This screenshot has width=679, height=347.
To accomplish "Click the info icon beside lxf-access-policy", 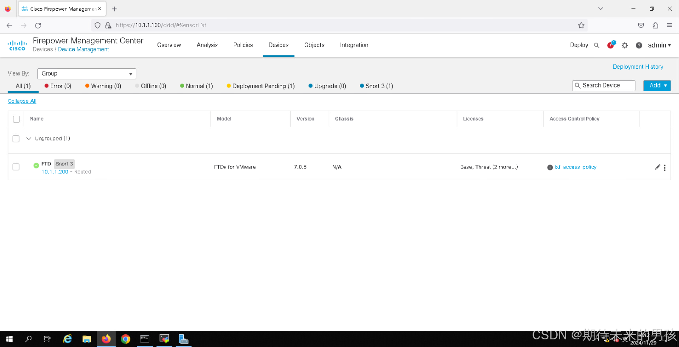I will (x=550, y=168).
